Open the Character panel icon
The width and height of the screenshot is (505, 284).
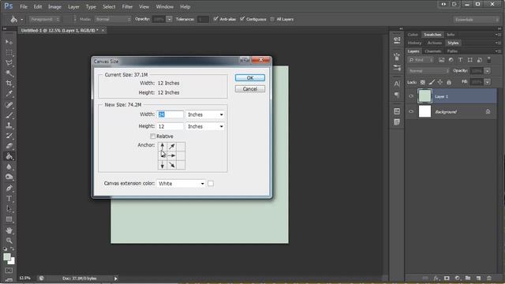click(397, 84)
